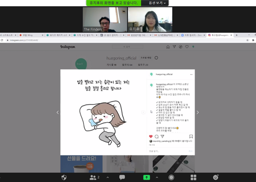Open Zoom reactions smiley icon
The width and height of the screenshot is (256, 182).
click(216, 177)
